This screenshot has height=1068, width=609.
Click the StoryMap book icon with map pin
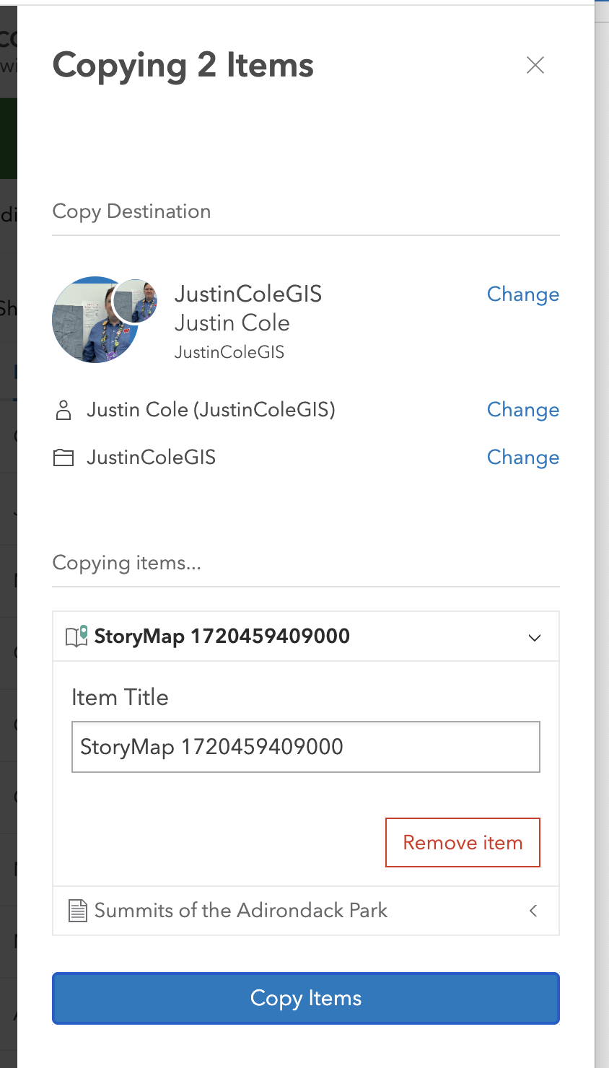tap(76, 636)
